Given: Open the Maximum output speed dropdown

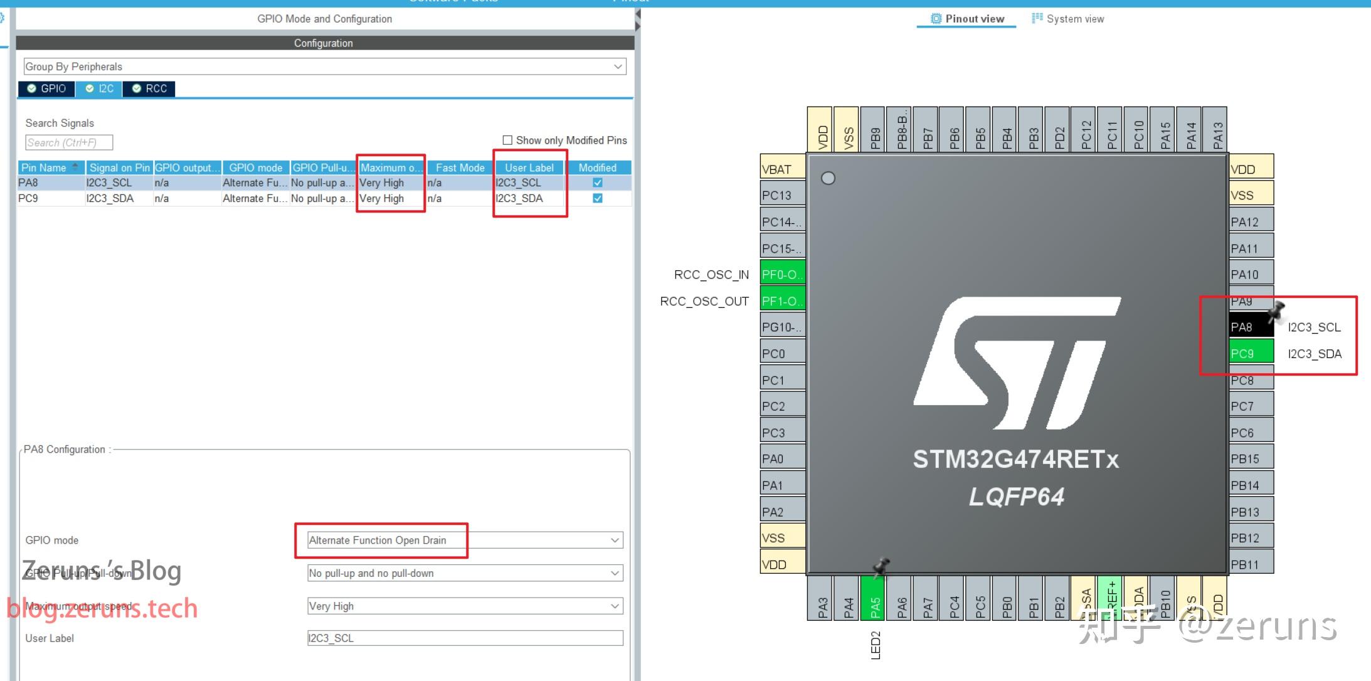Looking at the screenshot, I should [x=615, y=606].
